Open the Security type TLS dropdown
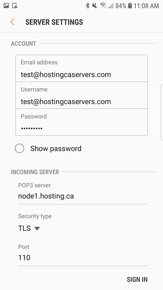163x290 pixels. coord(29,228)
